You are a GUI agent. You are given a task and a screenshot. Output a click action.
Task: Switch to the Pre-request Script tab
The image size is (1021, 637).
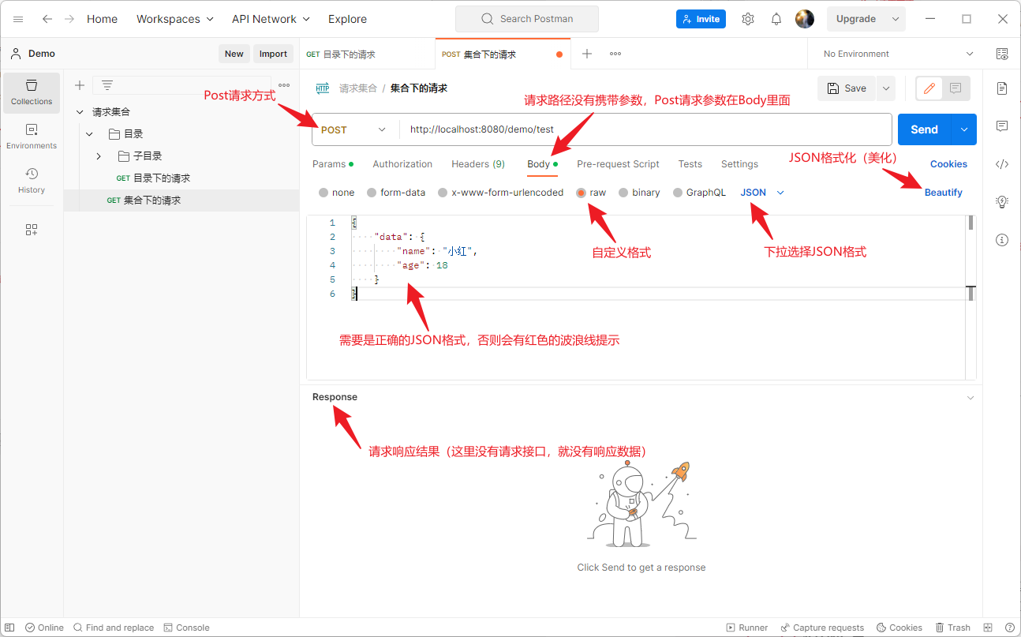pos(618,164)
